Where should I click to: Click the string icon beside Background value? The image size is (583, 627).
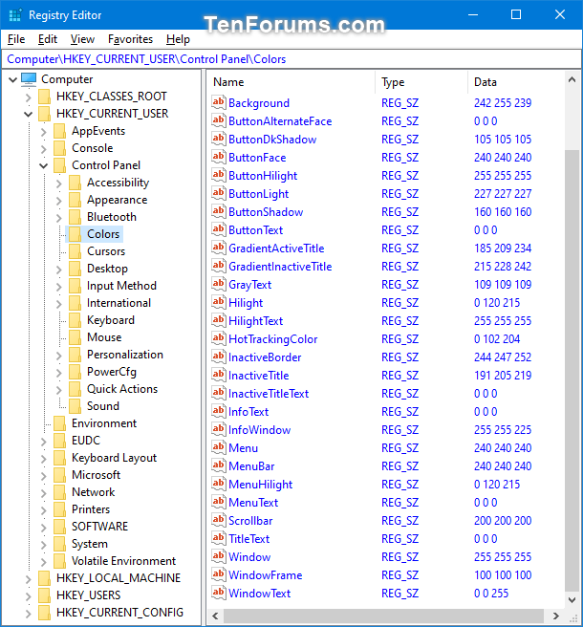click(218, 102)
